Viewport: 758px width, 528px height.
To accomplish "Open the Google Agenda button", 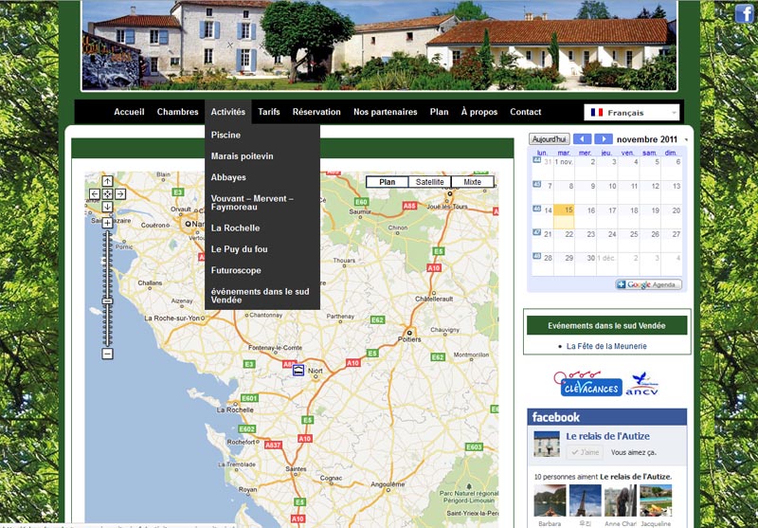I will pos(648,284).
